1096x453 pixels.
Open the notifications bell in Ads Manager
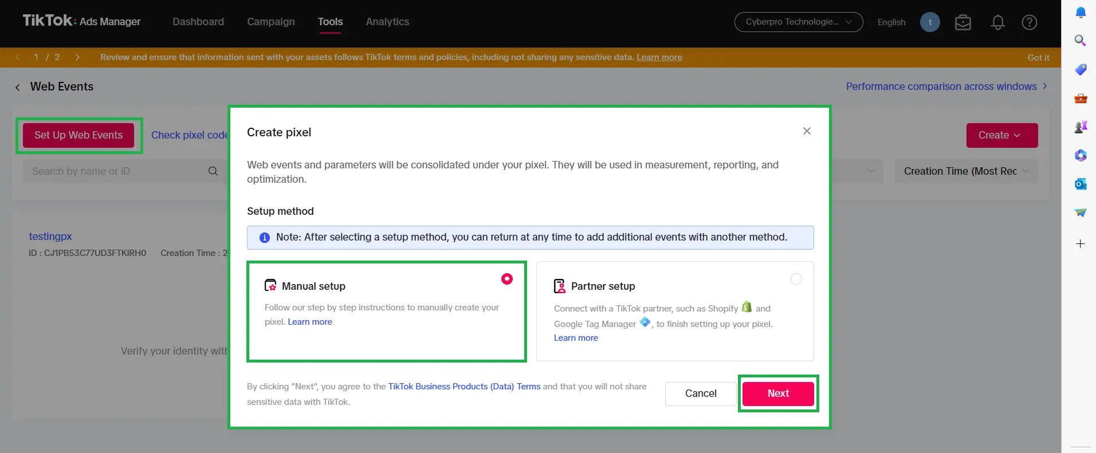[x=998, y=22]
